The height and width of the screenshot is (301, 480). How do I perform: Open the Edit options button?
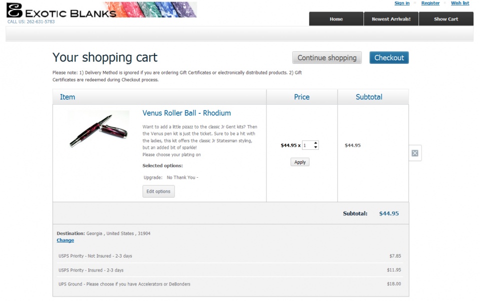(x=158, y=192)
